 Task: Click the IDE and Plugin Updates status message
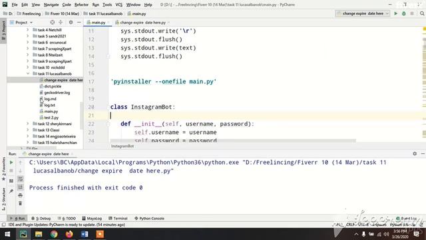click(x=67, y=225)
